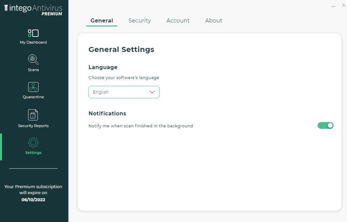Select the Security Reports clipboard icon
This screenshot has height=222, width=347.
33,115
